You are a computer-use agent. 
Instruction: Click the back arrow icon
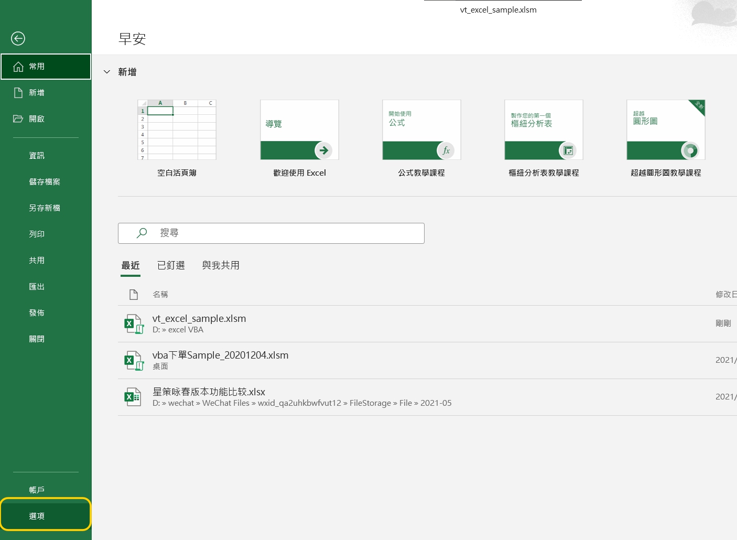(18, 38)
